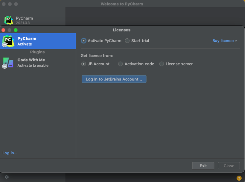This screenshot has height=182, width=245.
Task: Choose JB Account license source
Action: point(84,64)
